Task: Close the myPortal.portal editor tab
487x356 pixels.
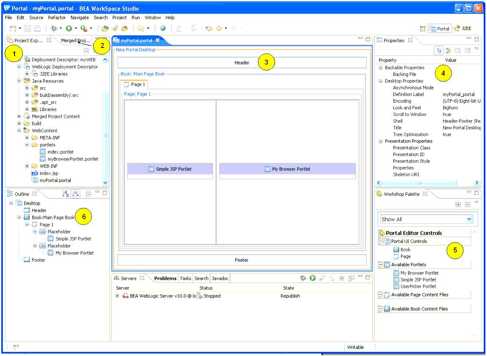Action: (157, 40)
